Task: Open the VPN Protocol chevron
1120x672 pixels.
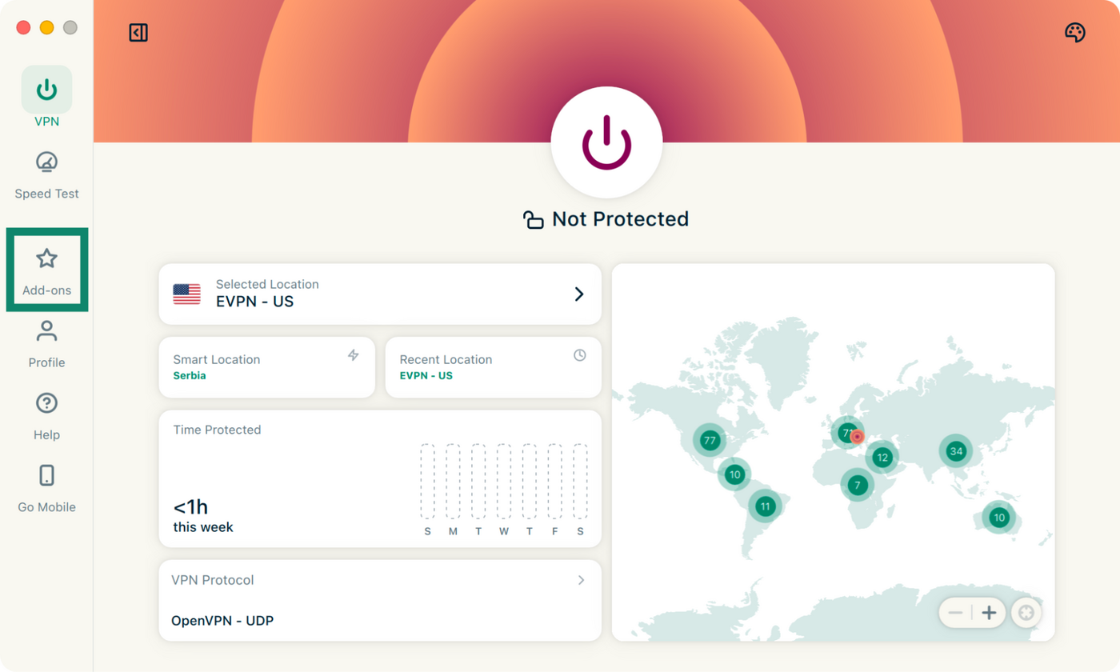Action: click(582, 580)
